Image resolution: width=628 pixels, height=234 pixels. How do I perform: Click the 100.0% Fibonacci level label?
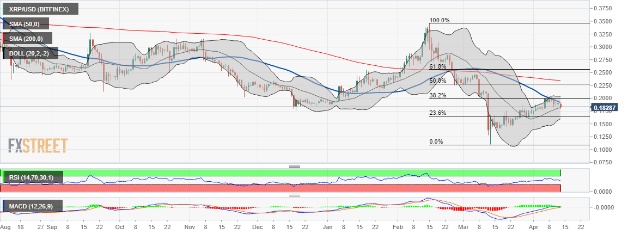[440, 20]
